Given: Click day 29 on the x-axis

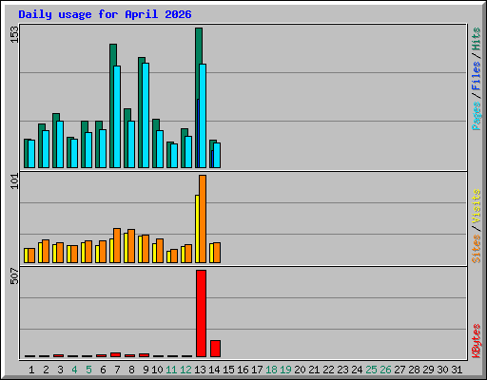Looking at the screenshot, I should click(x=428, y=370).
